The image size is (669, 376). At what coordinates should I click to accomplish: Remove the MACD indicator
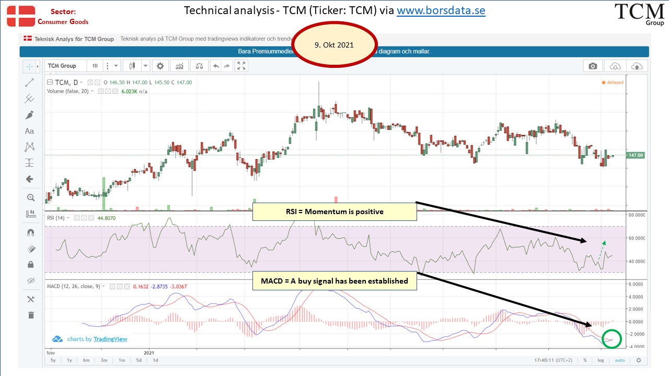(x=126, y=286)
